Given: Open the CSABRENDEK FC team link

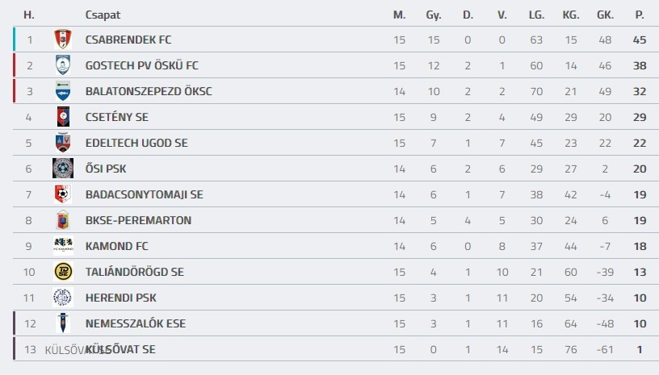Looking at the screenshot, I should [x=128, y=40].
